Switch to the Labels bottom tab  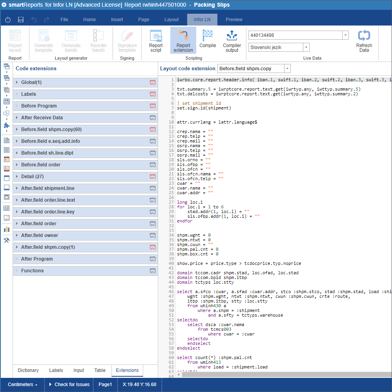click(56, 370)
